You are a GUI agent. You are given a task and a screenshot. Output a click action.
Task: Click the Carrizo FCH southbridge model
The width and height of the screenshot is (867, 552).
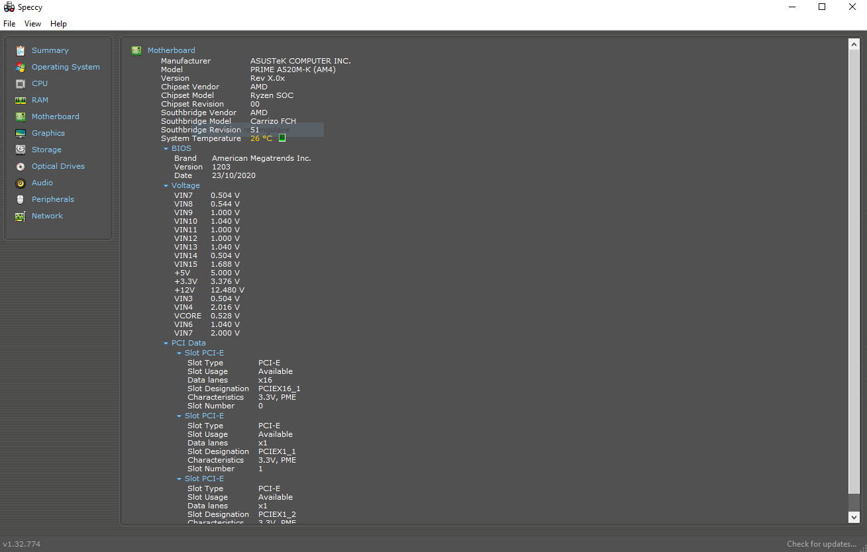click(x=273, y=121)
